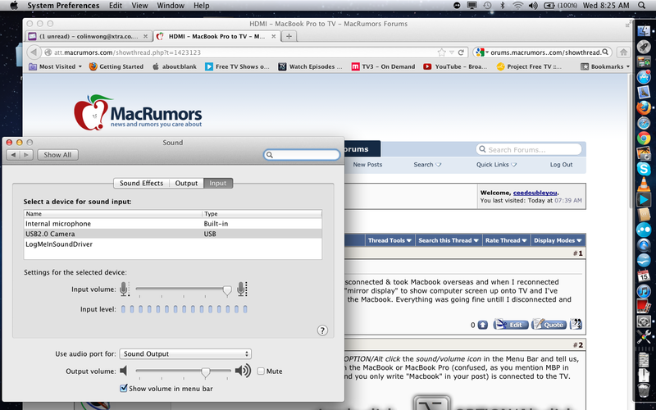Click the Log Out link

click(x=561, y=165)
